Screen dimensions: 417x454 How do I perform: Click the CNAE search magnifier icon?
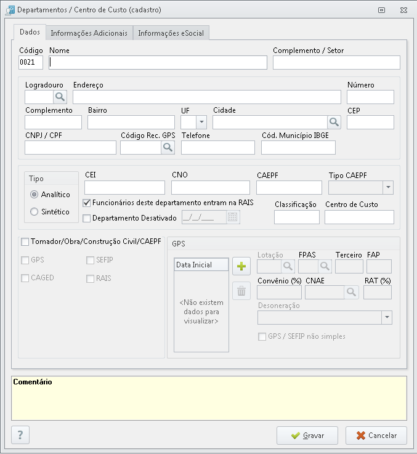click(x=351, y=292)
